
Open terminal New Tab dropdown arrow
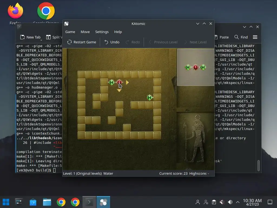click(41, 40)
